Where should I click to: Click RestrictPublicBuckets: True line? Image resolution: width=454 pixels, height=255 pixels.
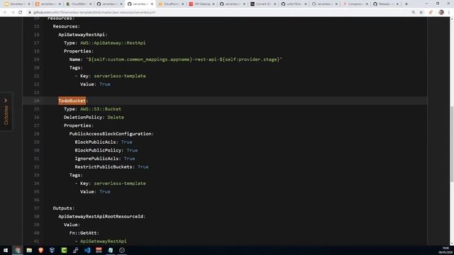click(111, 167)
